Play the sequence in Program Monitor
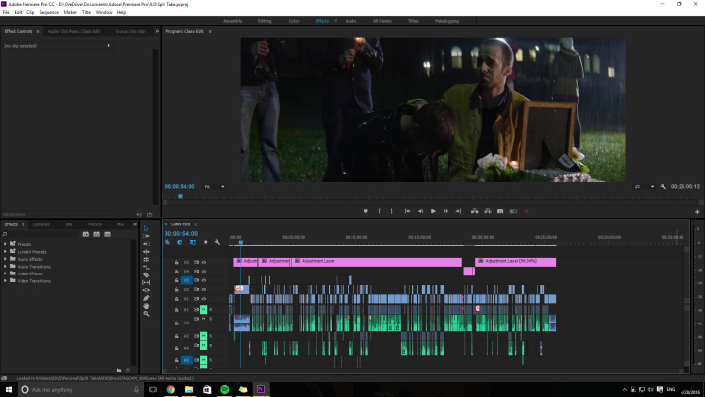The image size is (705, 397). pyautogui.click(x=433, y=211)
